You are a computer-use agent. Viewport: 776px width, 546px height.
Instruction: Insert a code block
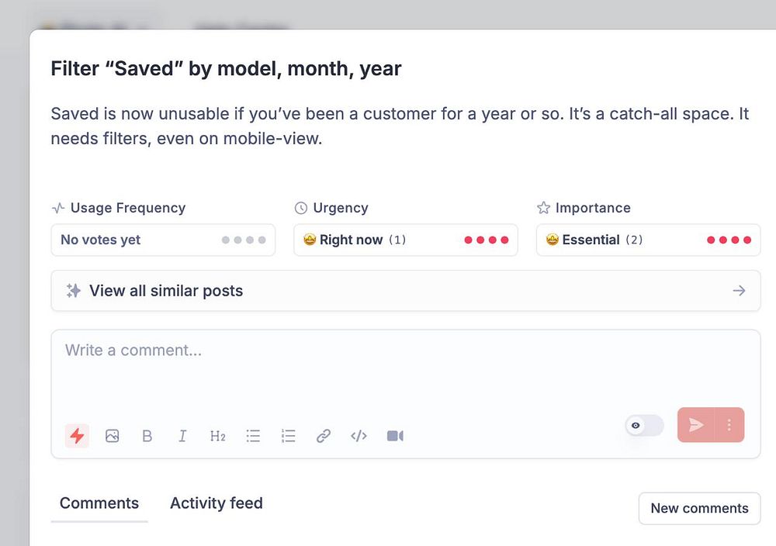click(359, 436)
